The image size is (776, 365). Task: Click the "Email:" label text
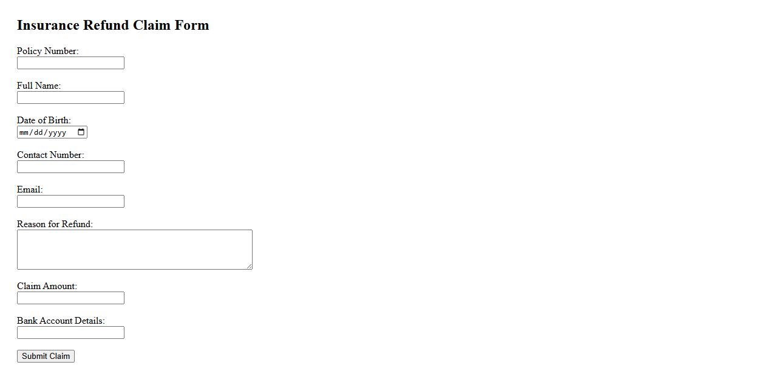tap(30, 189)
